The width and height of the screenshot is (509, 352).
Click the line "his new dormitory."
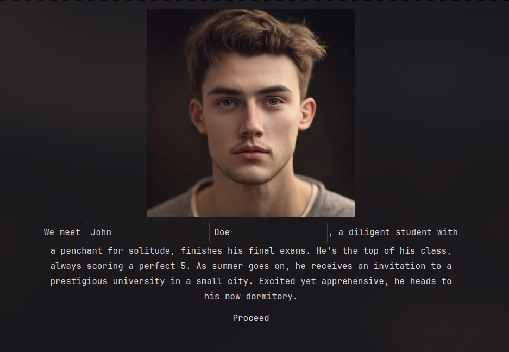251,297
